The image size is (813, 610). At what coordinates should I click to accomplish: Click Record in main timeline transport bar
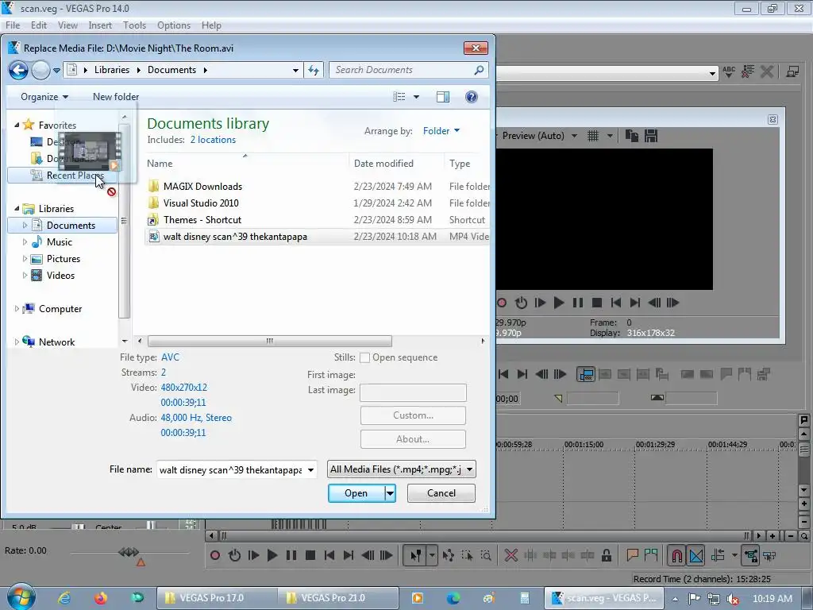click(x=215, y=555)
